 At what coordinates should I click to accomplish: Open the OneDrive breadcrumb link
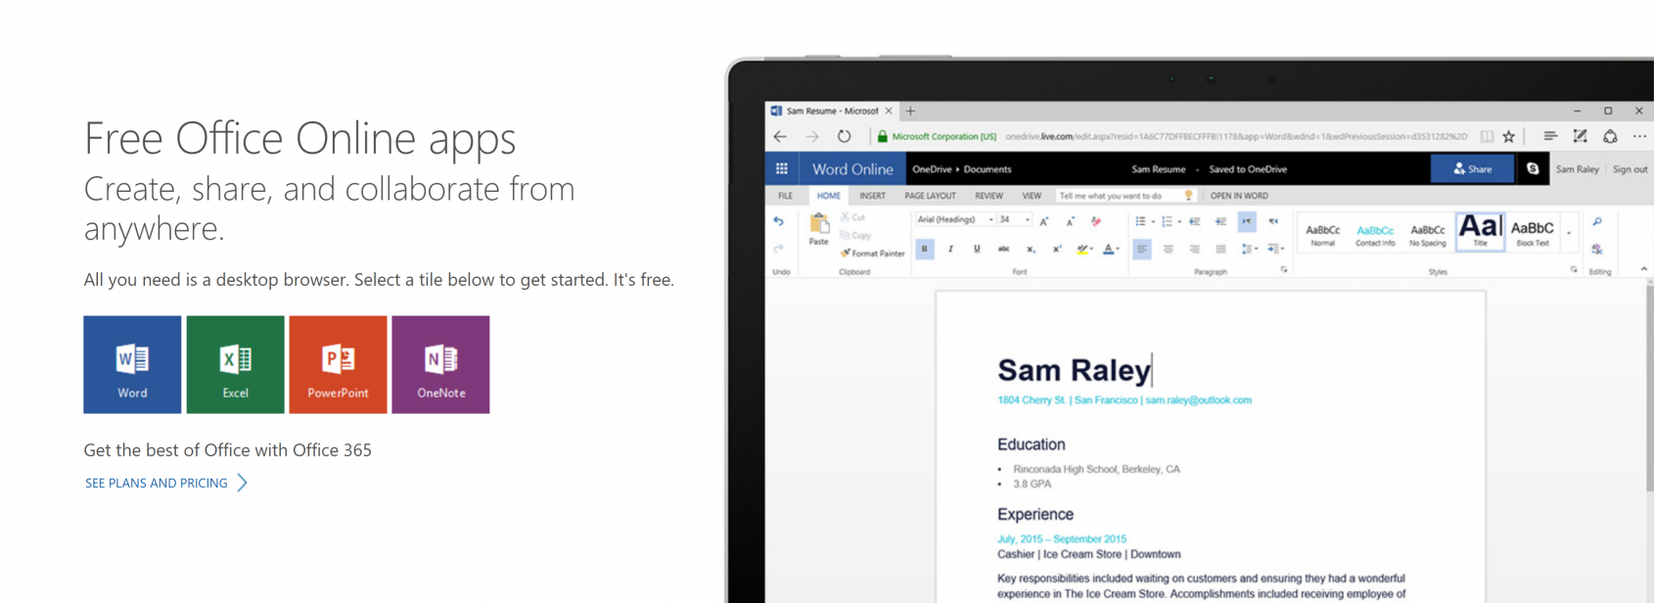coord(932,169)
